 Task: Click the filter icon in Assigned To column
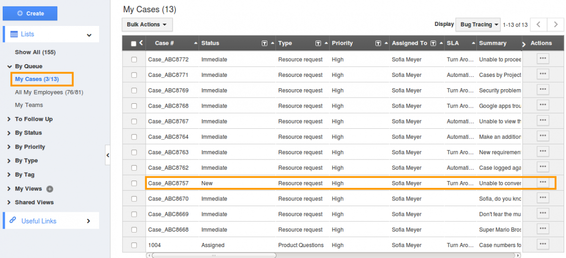tap(433, 43)
